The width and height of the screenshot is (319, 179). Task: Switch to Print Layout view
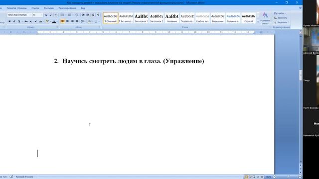coord(246,177)
